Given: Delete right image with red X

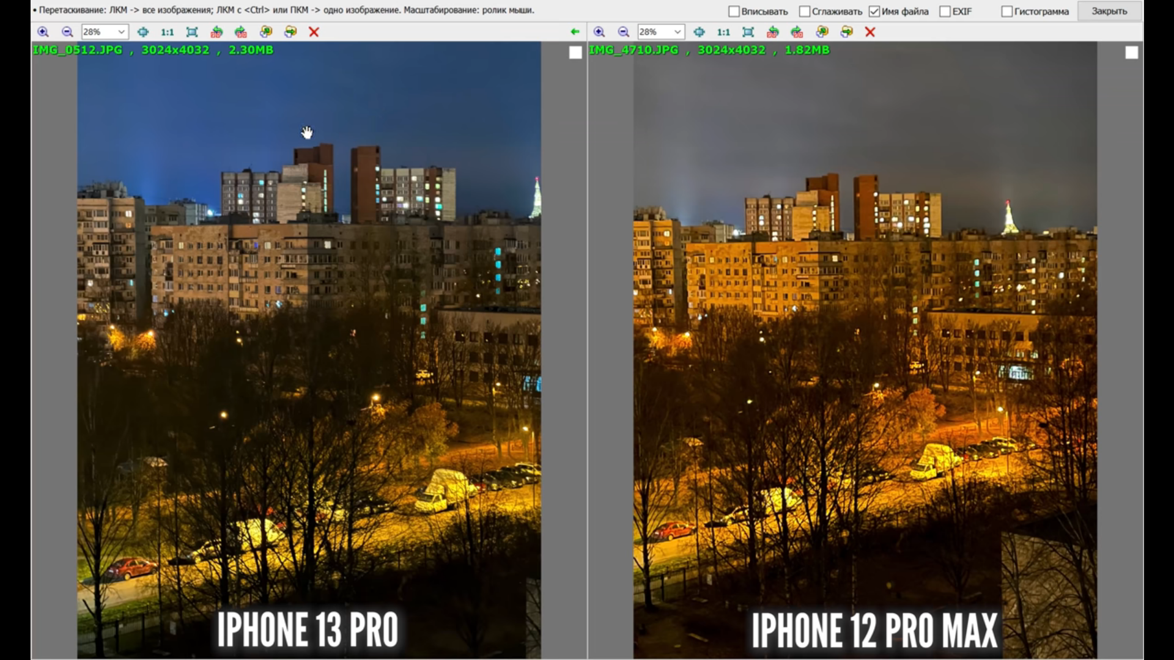Looking at the screenshot, I should (870, 32).
